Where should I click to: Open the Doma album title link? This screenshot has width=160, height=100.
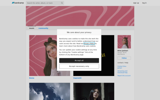point(32,78)
